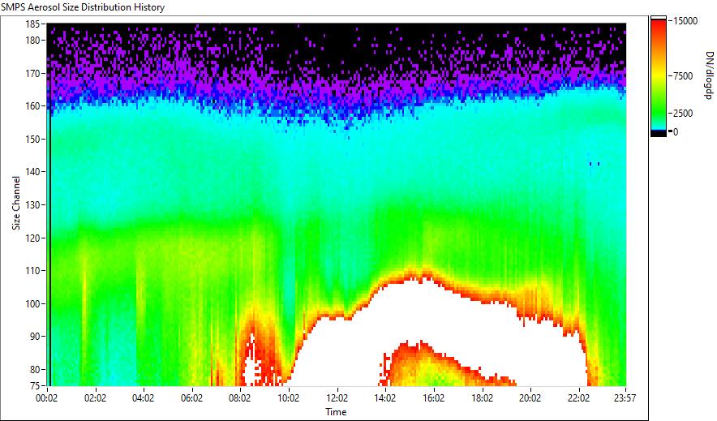This screenshot has width=717, height=421.
Task: Click the 22:02 time axis label
Action: pos(578,398)
